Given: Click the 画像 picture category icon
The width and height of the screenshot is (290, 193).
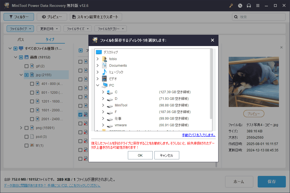Looking at the screenshot, I should [x=27, y=57].
